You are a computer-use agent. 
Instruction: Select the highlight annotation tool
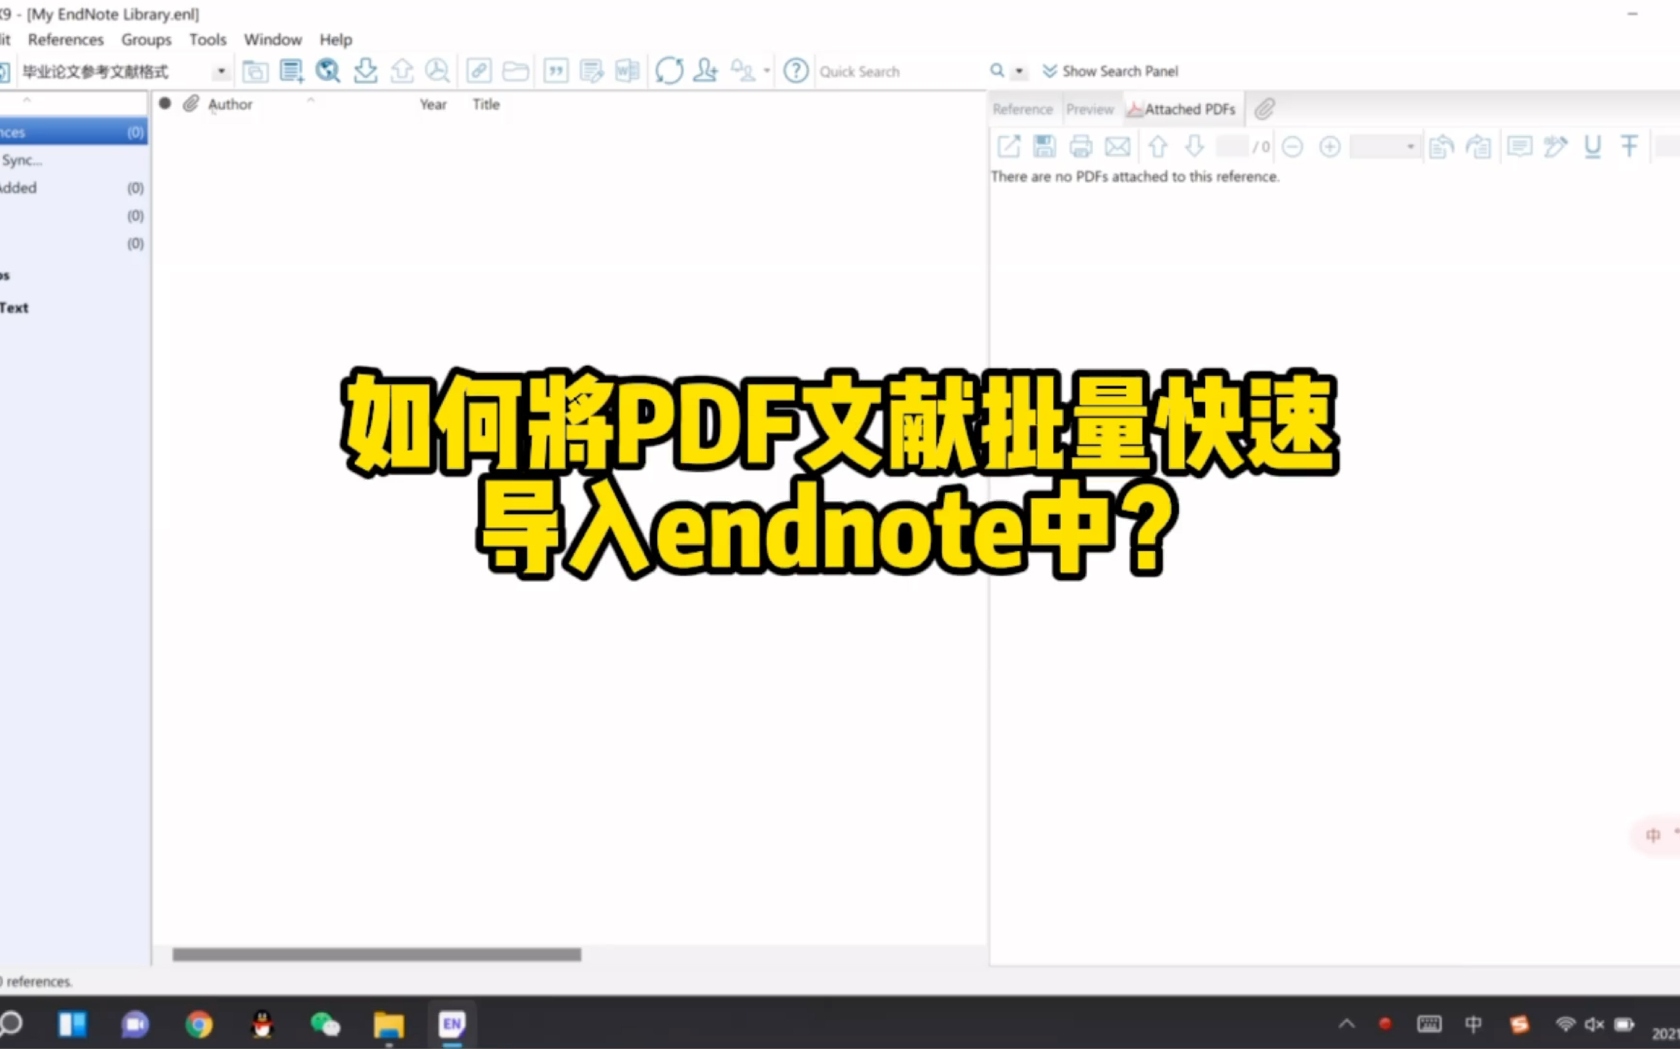pos(1556,147)
